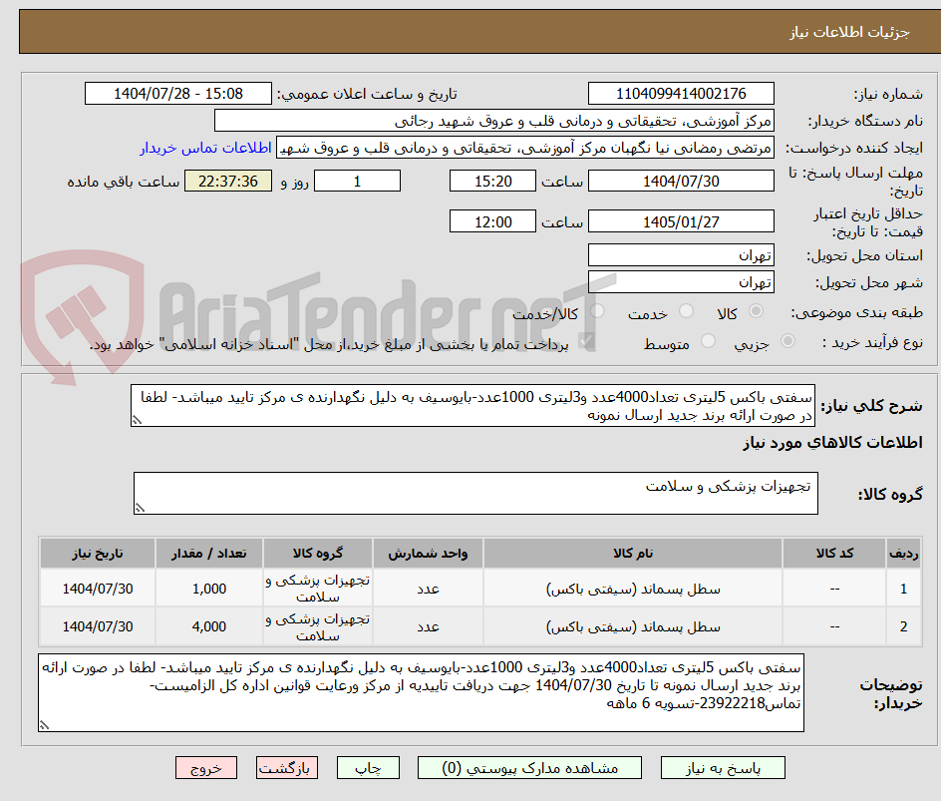This screenshot has height=801, width=941.
Task: Click the چاپ button to print
Action: 368,767
